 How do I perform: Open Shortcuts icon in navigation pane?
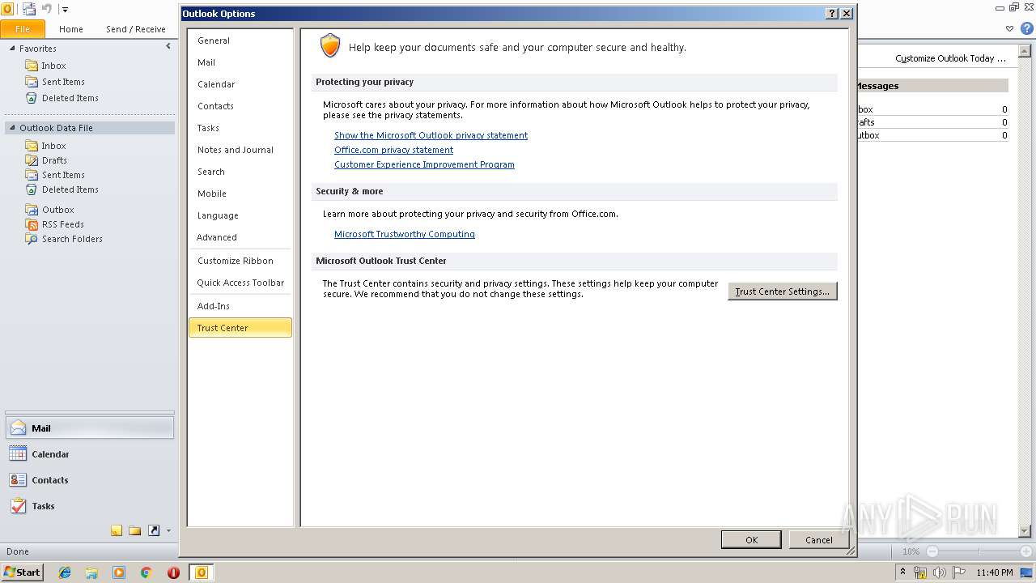pos(154,531)
